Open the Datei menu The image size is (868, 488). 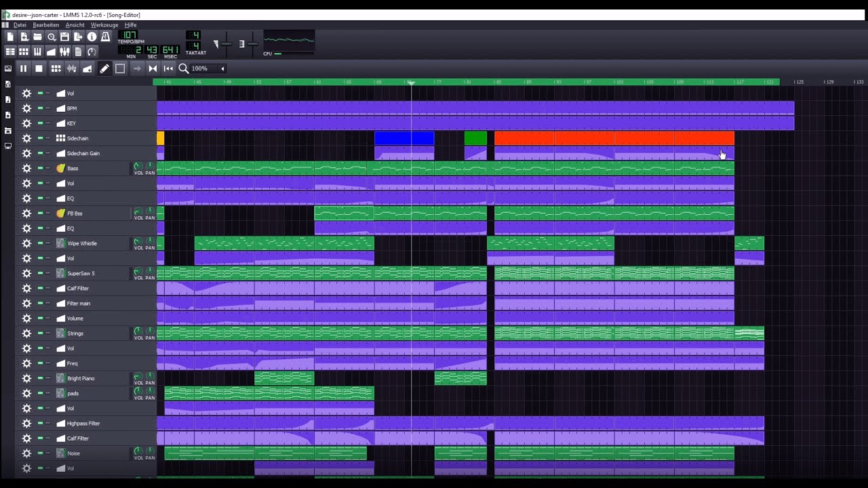[20, 25]
